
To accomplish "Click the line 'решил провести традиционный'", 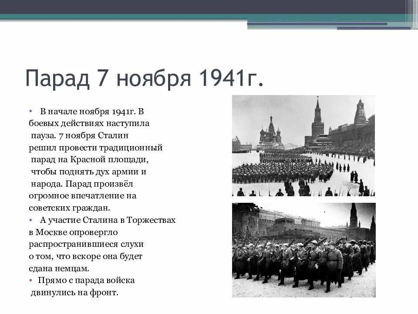I will (x=95, y=148).
